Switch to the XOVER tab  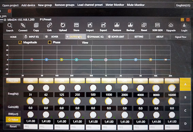[x=55, y=37]
